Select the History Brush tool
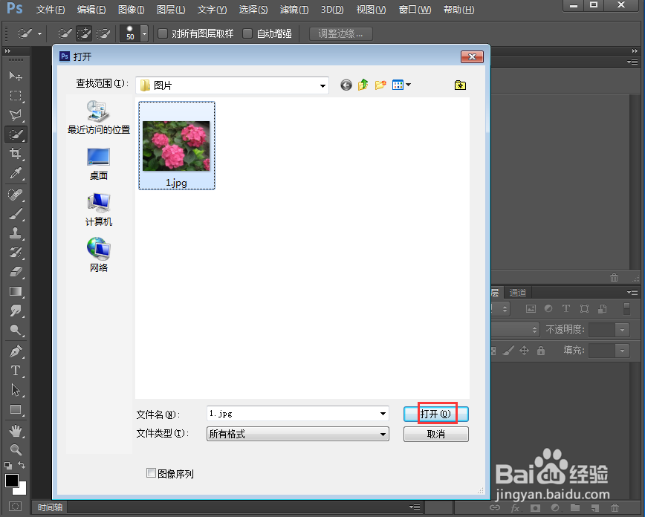Viewport: 645px width, 517px height. 16,253
